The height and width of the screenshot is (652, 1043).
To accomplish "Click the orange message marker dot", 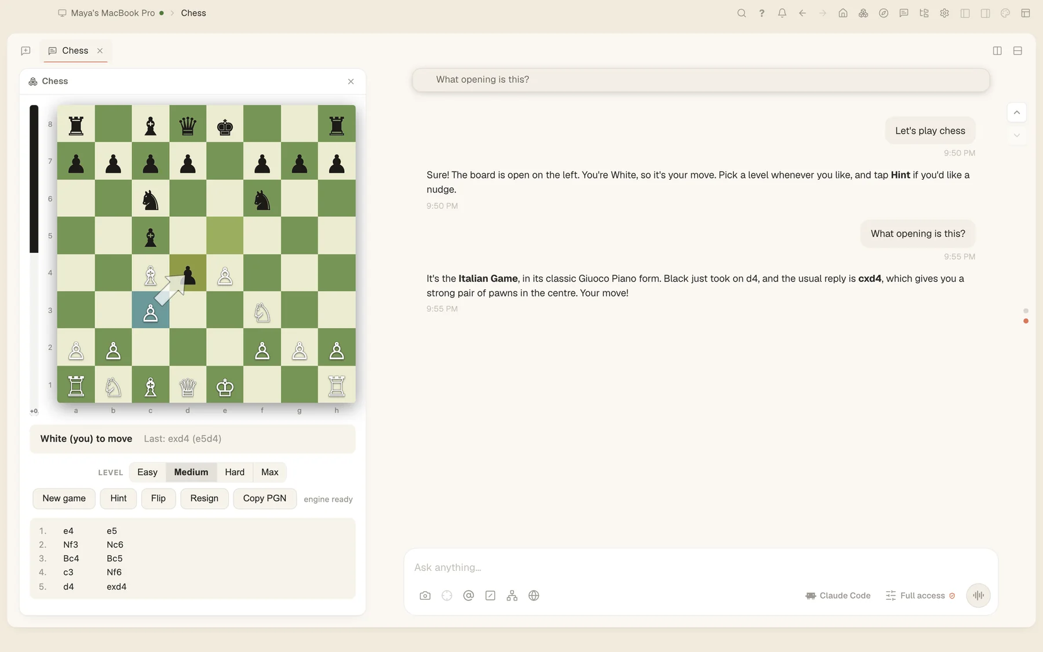I will [x=1026, y=321].
